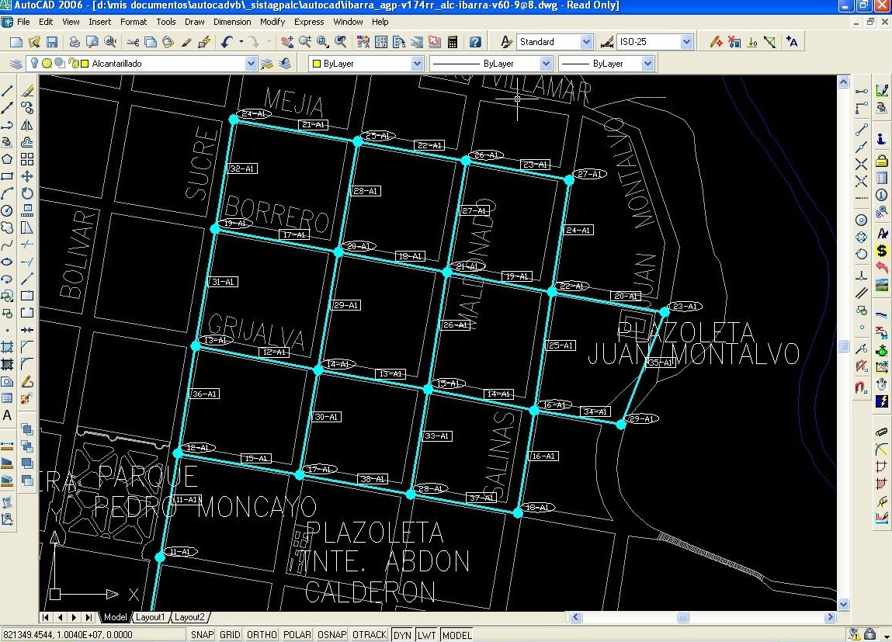892x642 pixels.
Task: Switch to the Layout1 tab
Action: (151, 617)
